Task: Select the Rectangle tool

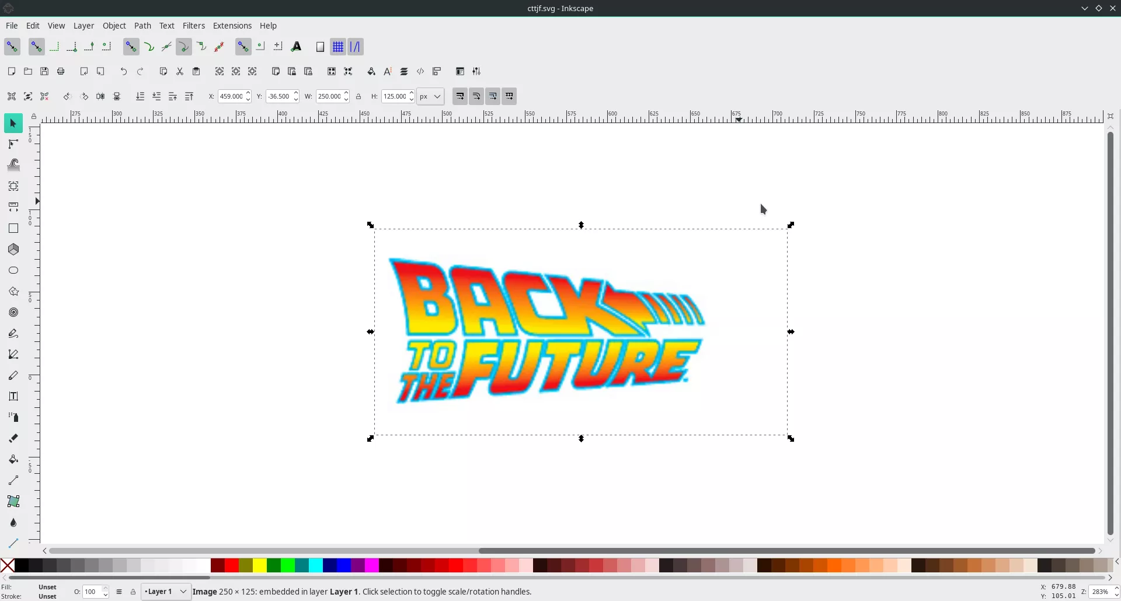Action: 13,228
